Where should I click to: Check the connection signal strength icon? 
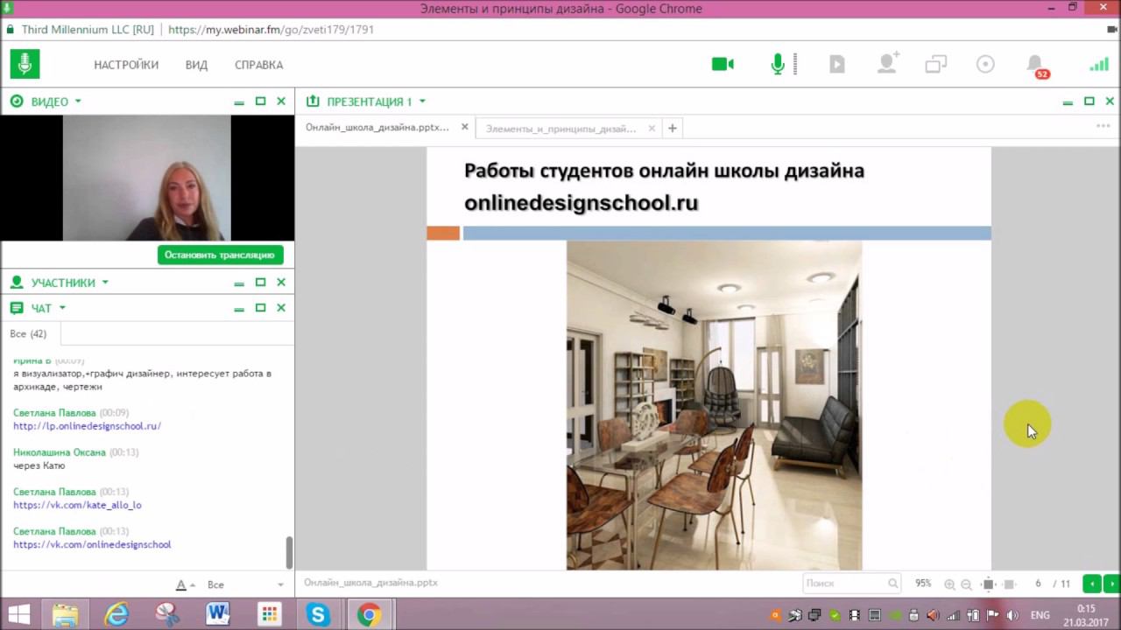1098,65
